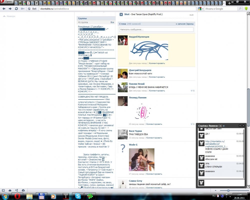Play the Shot audio track
The width and height of the screenshot is (250, 200).
(121, 14)
